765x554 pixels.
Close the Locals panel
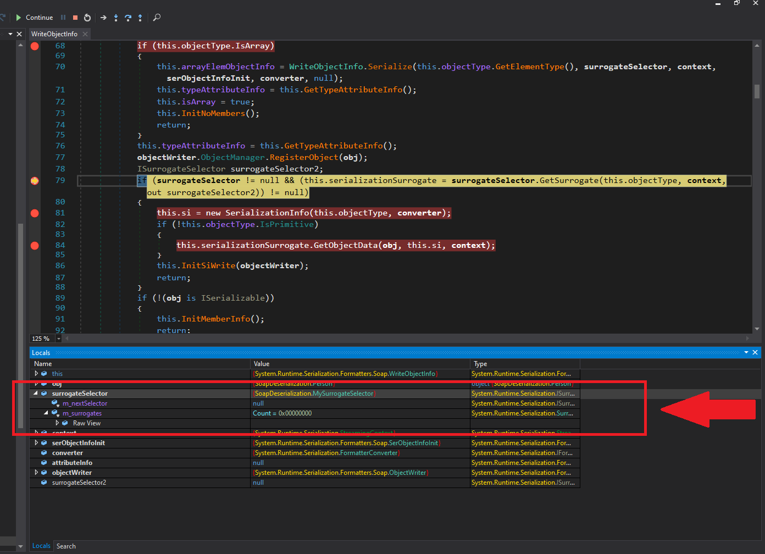pos(755,352)
